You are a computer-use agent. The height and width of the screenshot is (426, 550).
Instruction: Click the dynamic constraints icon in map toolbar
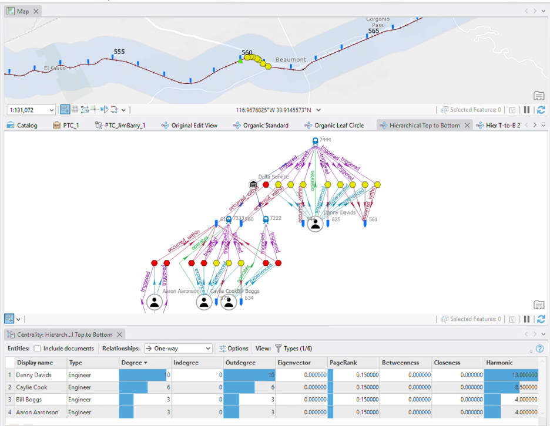pos(115,110)
